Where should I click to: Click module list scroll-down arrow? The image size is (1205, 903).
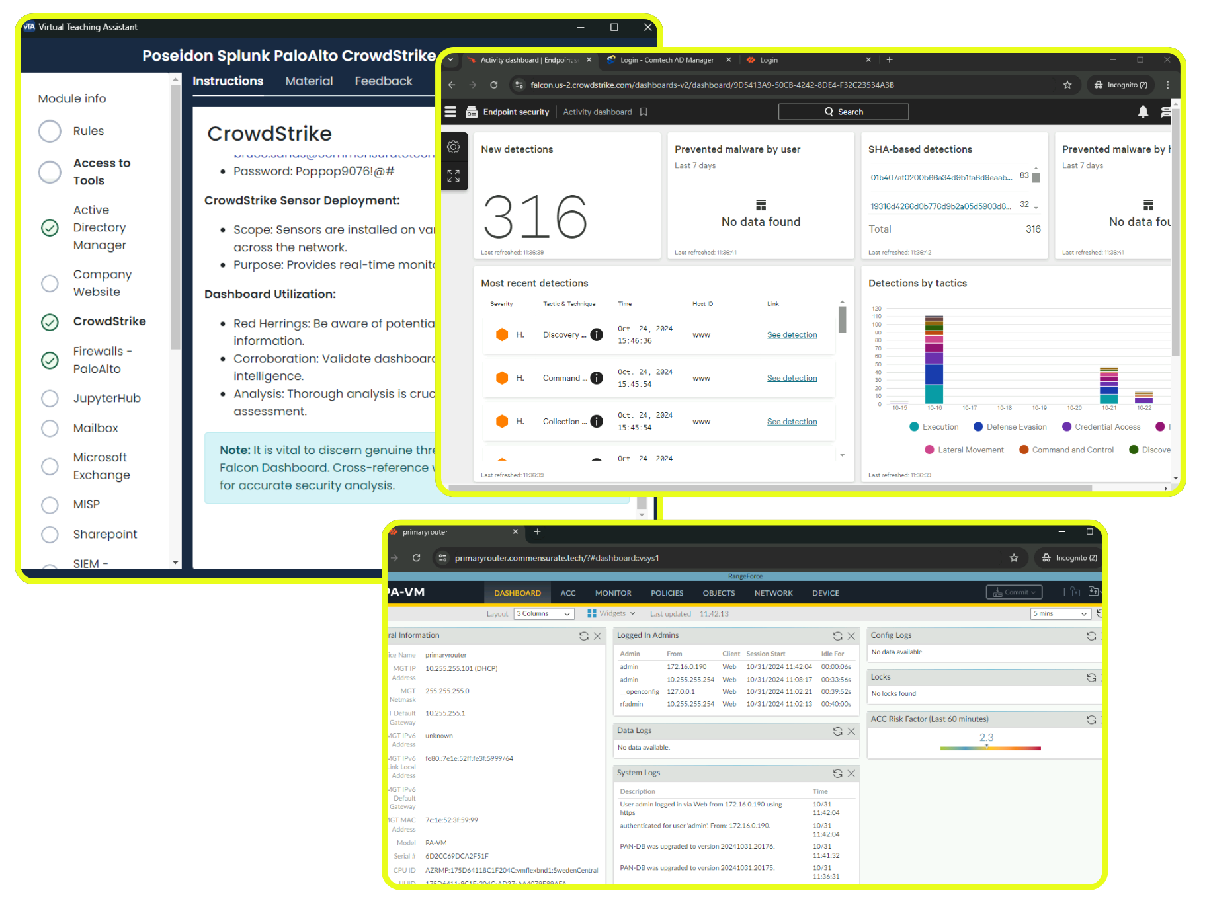175,563
